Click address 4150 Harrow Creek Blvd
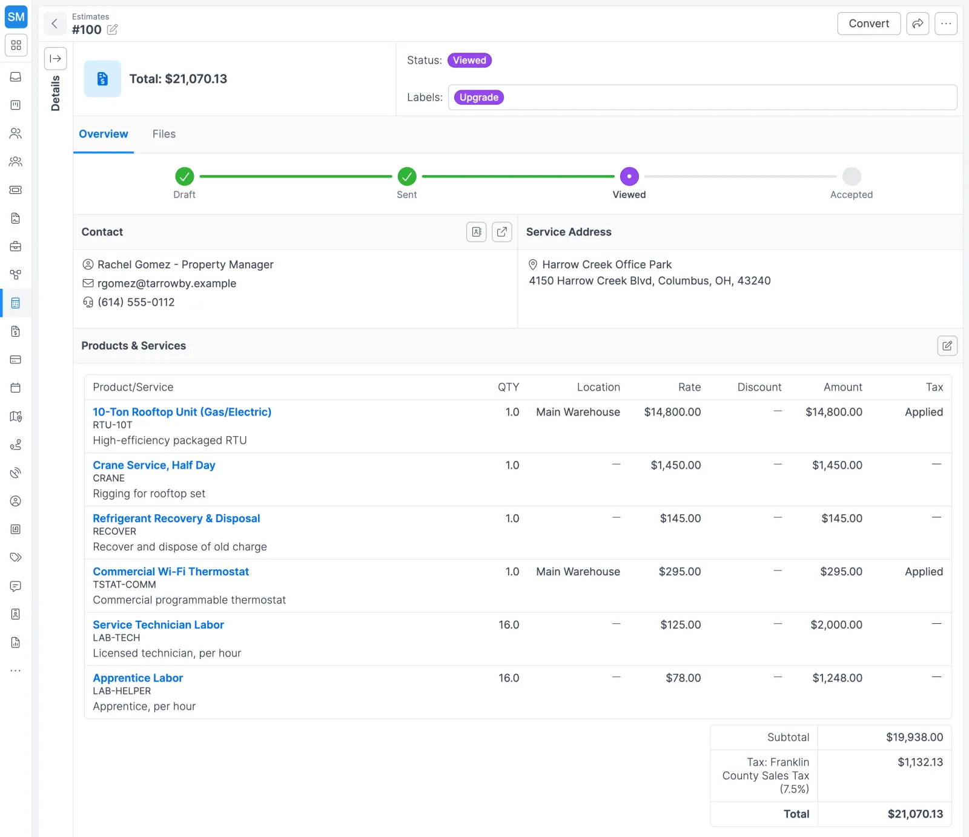Viewport: 969px width, 837px height. (x=650, y=281)
